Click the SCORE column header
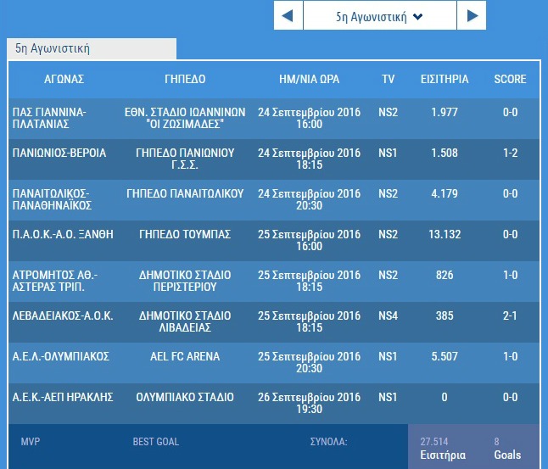The width and height of the screenshot is (548, 469). (x=510, y=80)
